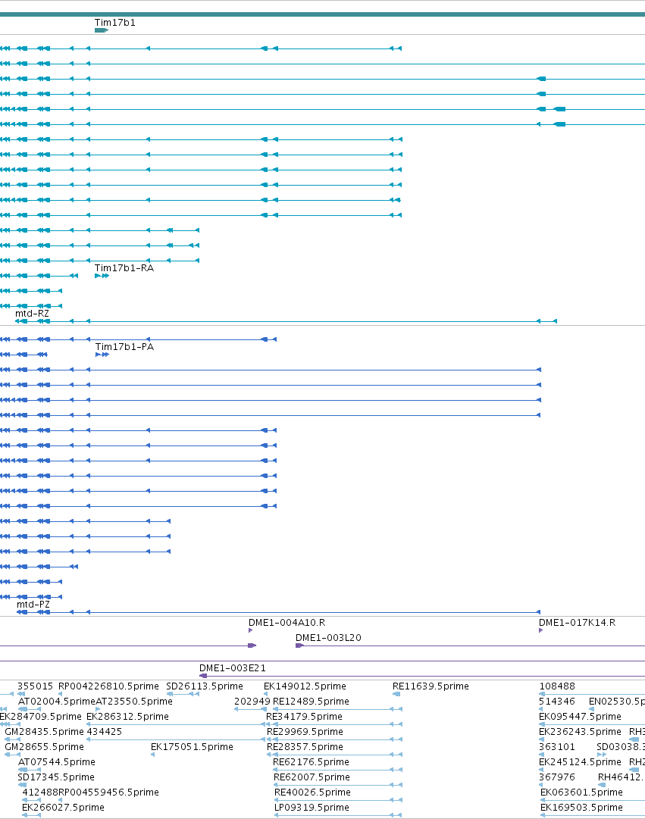Viewport: 645px width, 819px height.
Task: Open the Tim17b1-RA label
Action: (x=124, y=268)
